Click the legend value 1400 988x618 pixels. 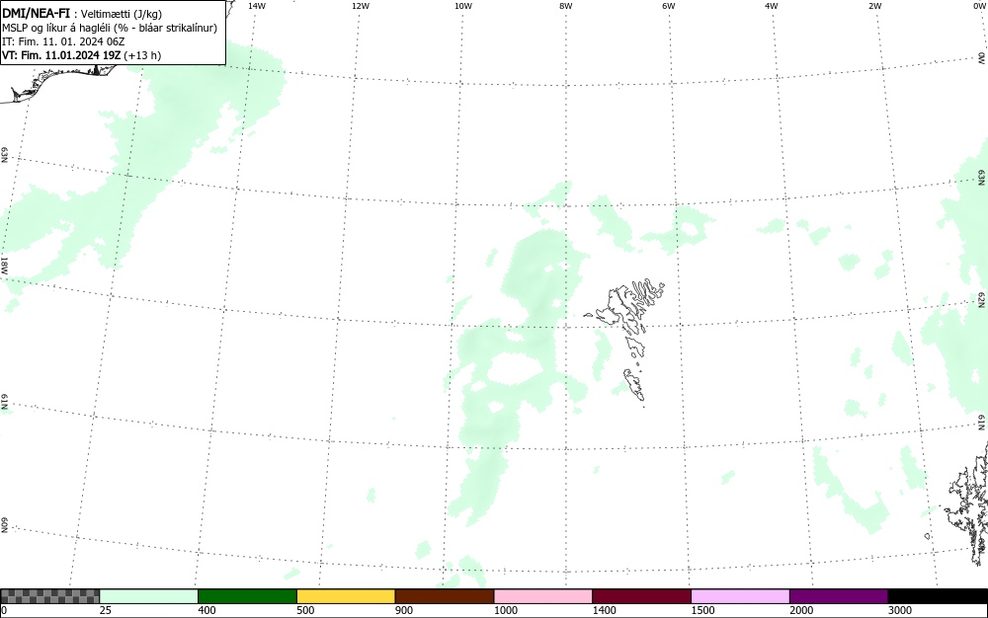click(x=605, y=610)
